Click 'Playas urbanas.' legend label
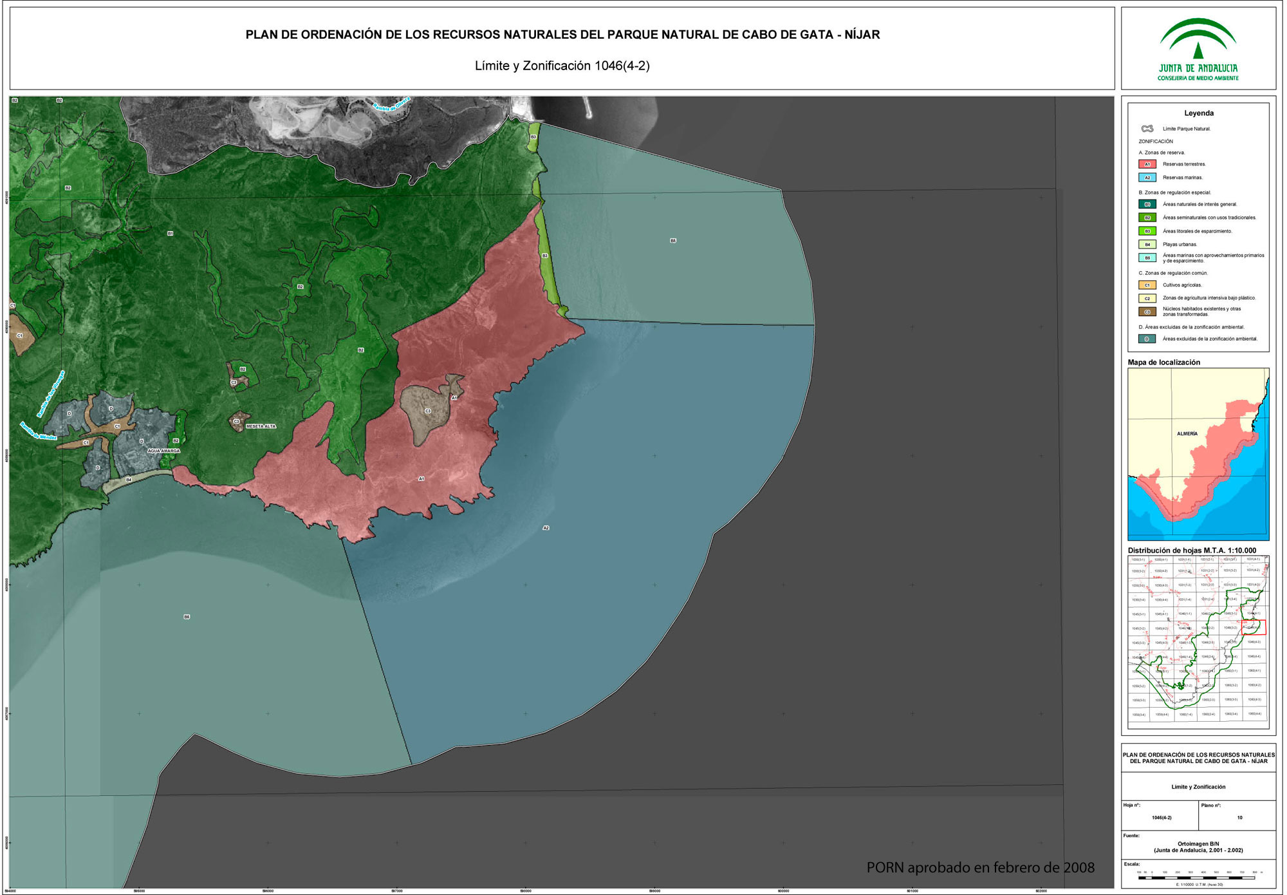 [x=1180, y=245]
